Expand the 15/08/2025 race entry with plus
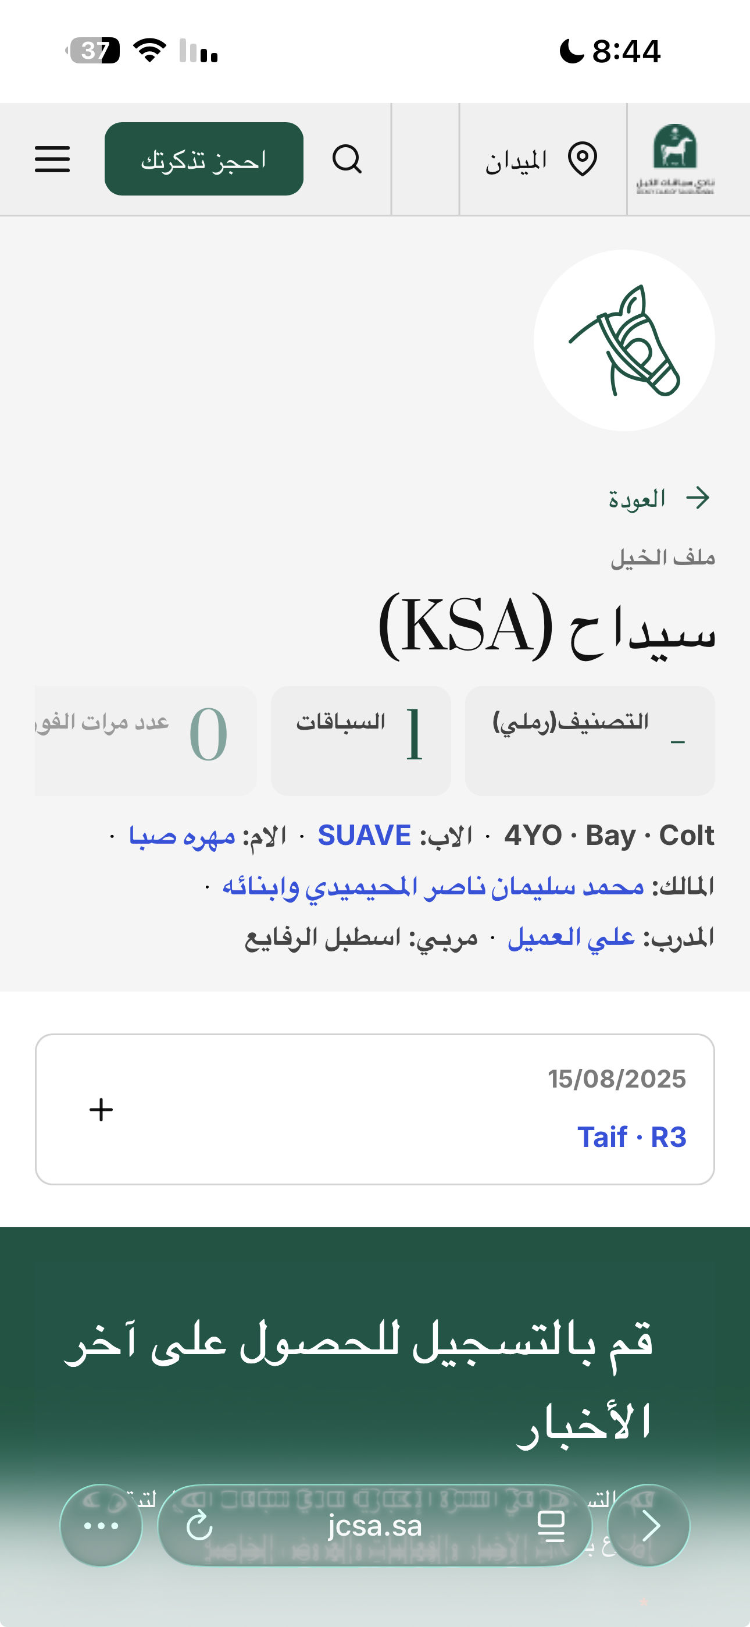The height and width of the screenshot is (1627, 750). [x=101, y=1110]
